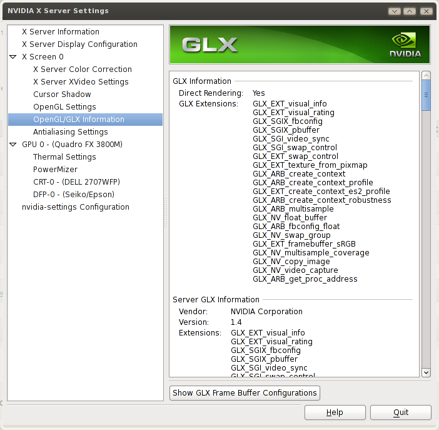Viewport: 439px width, 430px height.
Task: Click the Help button
Action: pos(335,412)
